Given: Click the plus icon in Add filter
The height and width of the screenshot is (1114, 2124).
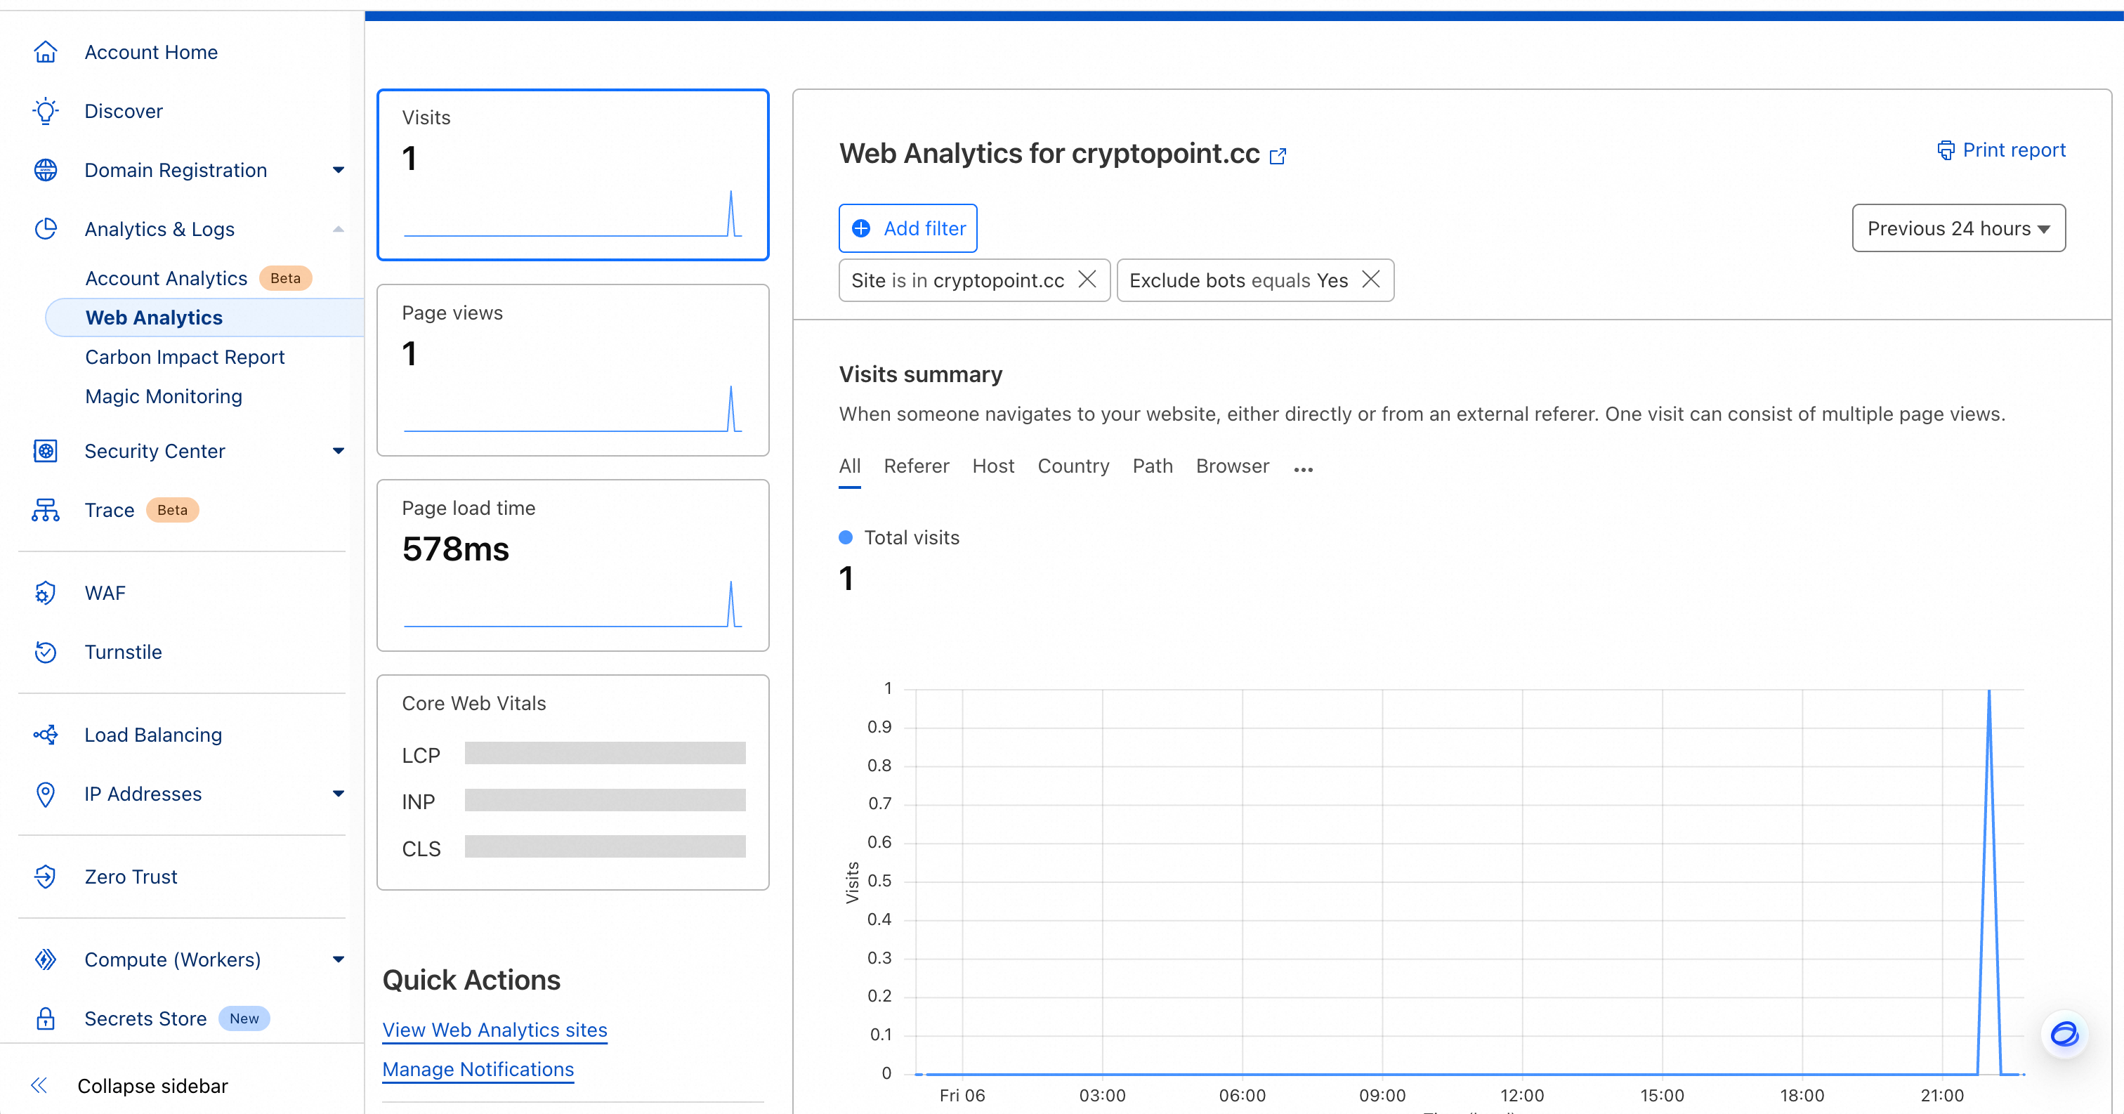Looking at the screenshot, I should tap(861, 228).
